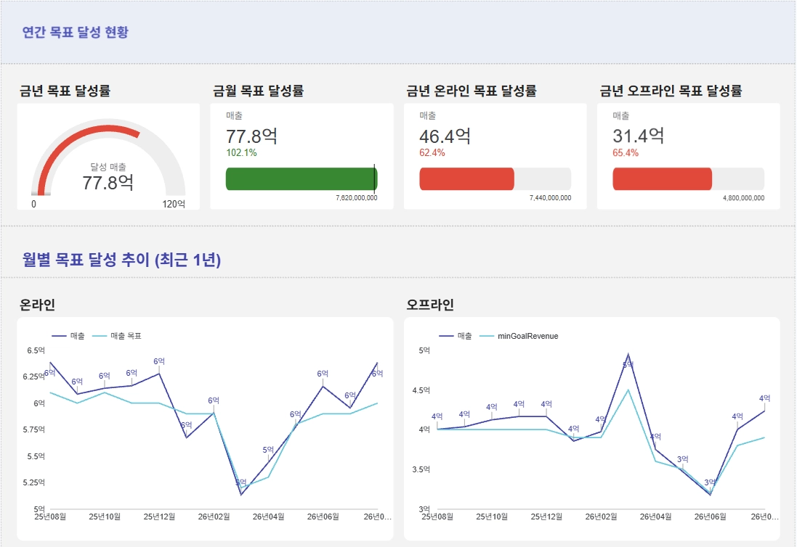Toggle the minGoalRevenue legend item
This screenshot has width=797, height=547.
tap(519, 336)
